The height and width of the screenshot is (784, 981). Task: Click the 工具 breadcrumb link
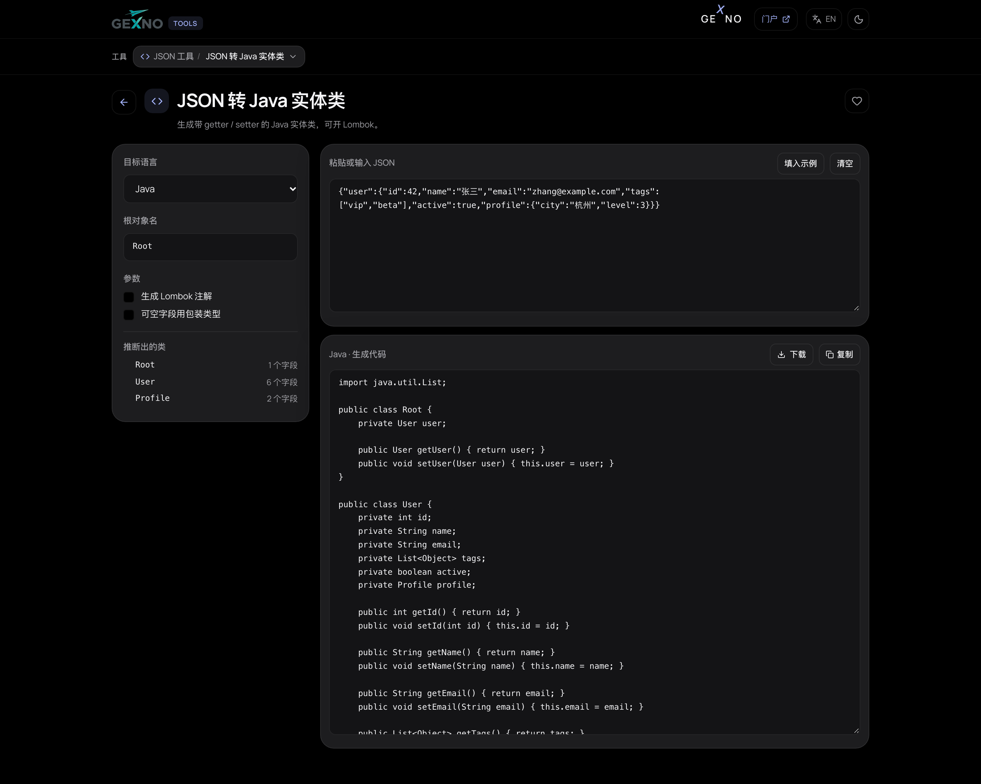click(x=119, y=57)
